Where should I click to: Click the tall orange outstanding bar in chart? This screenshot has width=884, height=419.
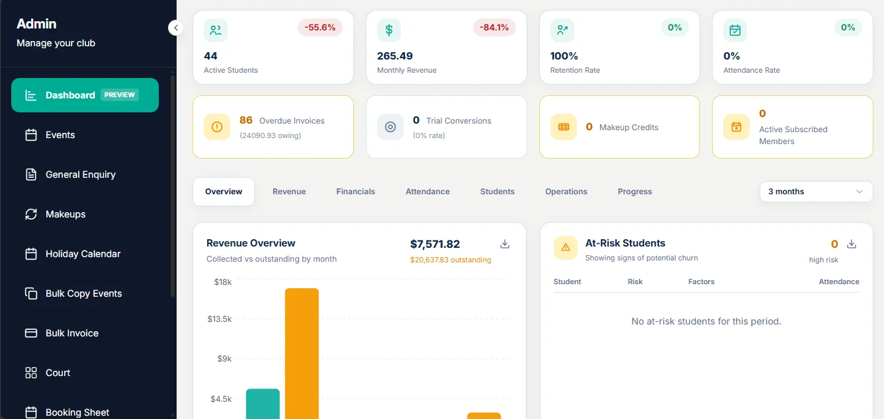302,354
